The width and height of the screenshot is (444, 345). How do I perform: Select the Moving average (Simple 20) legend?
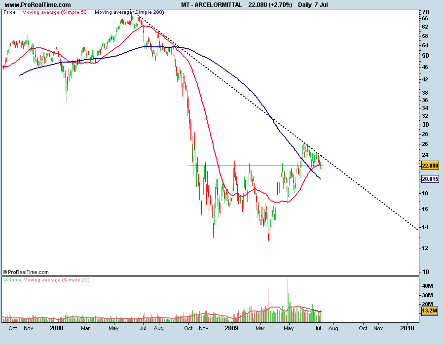coord(56,279)
